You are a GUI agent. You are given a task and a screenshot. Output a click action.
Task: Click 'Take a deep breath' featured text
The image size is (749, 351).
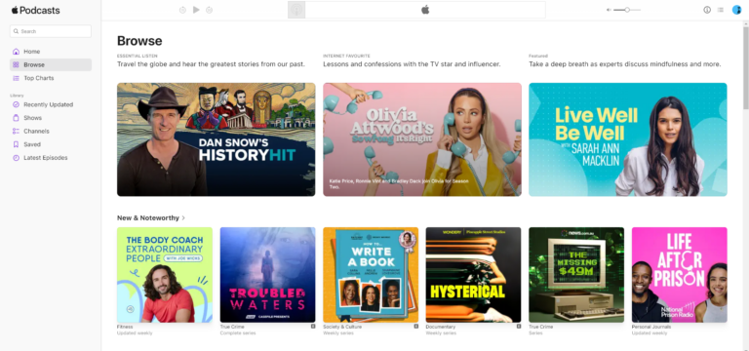click(x=625, y=64)
